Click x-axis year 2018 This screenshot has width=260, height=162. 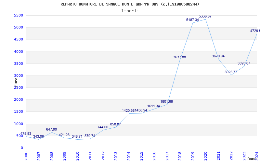pos(180,156)
